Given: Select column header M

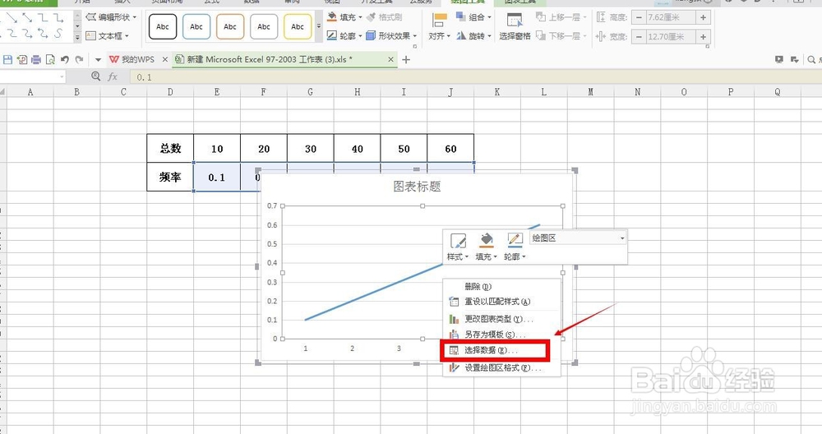Looking at the screenshot, I should coord(590,92).
